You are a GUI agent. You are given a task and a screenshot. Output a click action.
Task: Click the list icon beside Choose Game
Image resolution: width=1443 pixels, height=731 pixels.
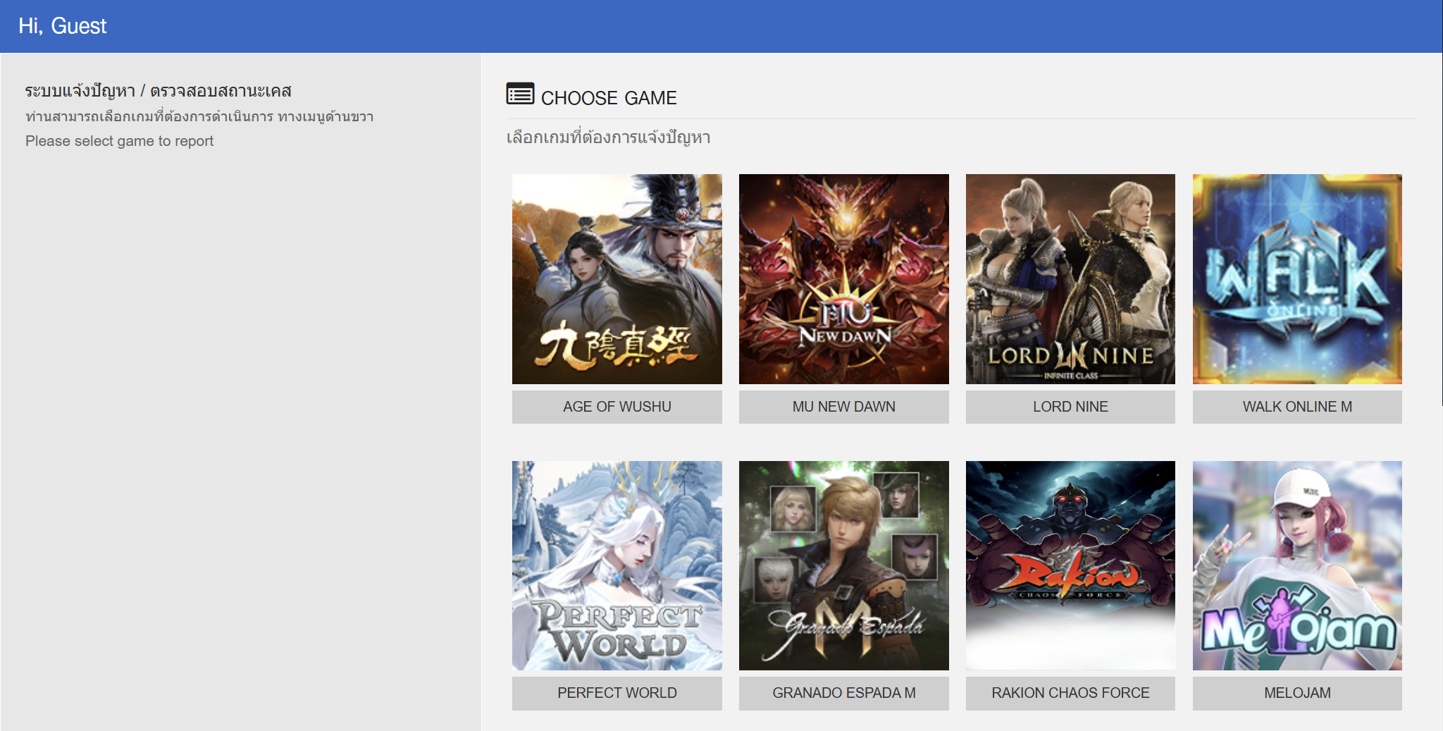[520, 94]
